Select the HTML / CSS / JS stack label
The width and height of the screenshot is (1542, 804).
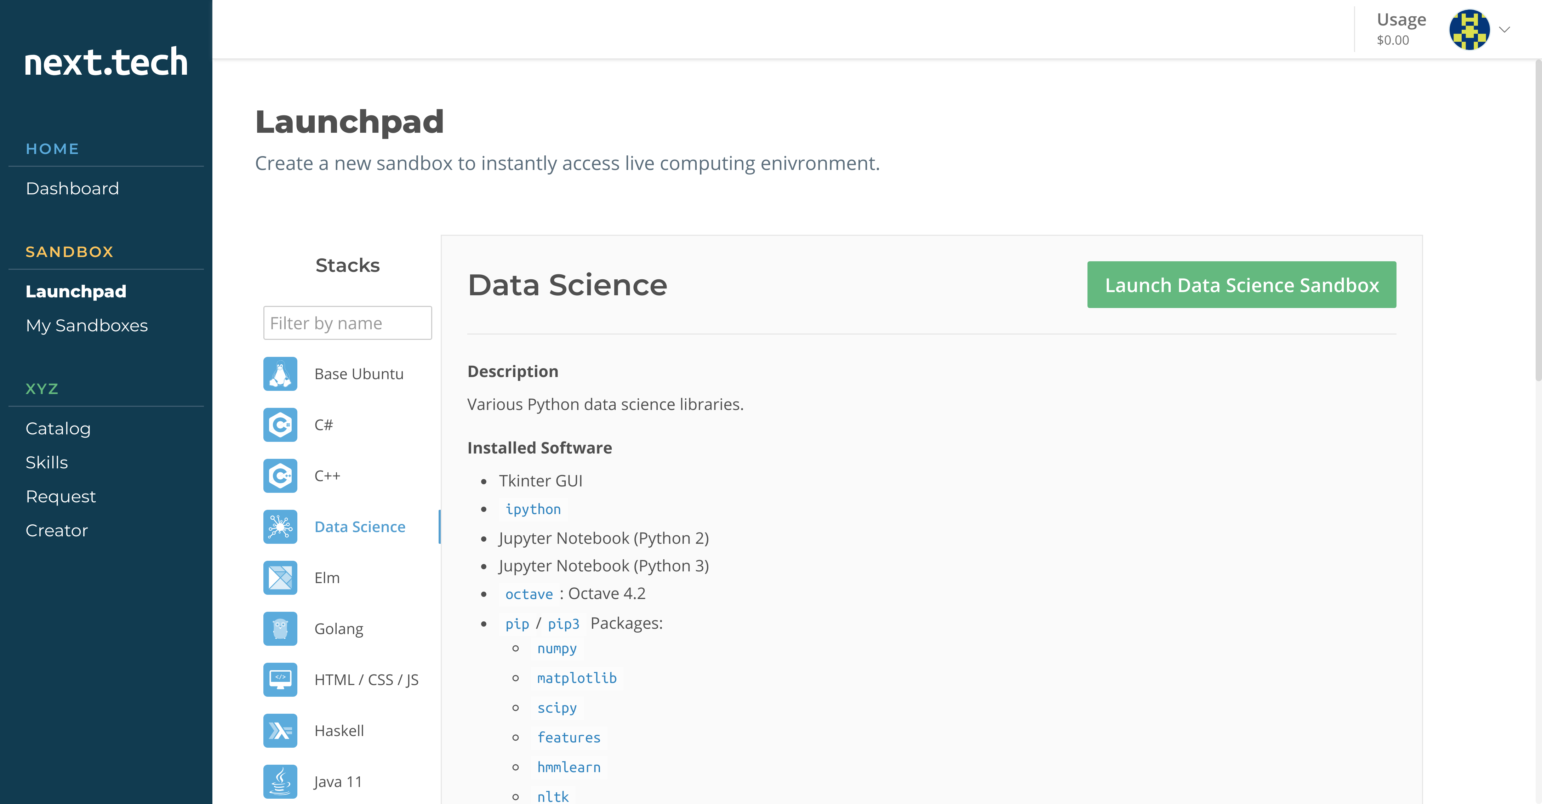(x=366, y=680)
